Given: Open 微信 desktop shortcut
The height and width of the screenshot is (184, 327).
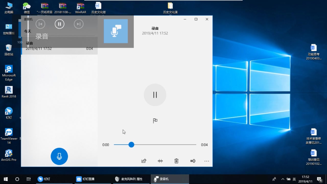Looking at the screenshot, I should click(27, 8).
